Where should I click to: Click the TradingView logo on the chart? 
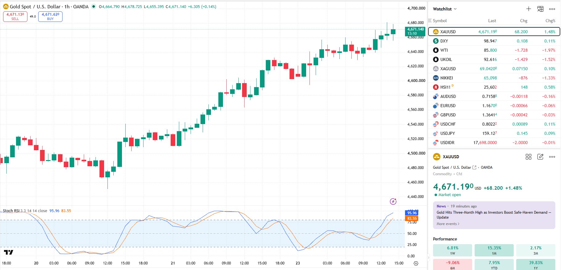tap(9, 252)
